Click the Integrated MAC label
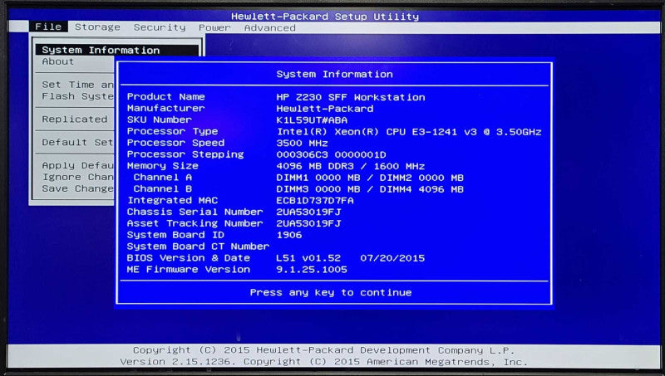665x376 pixels. click(x=172, y=200)
